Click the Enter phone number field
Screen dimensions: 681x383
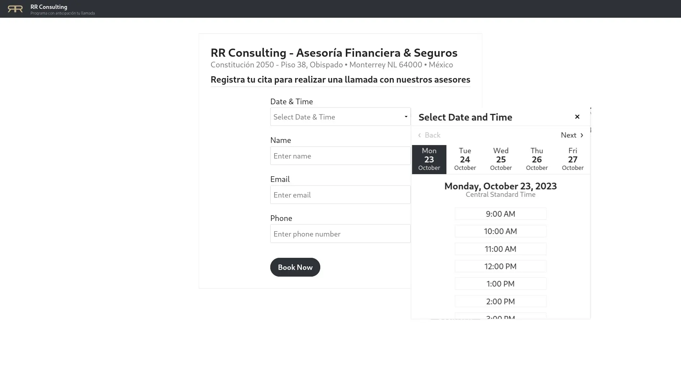click(340, 234)
